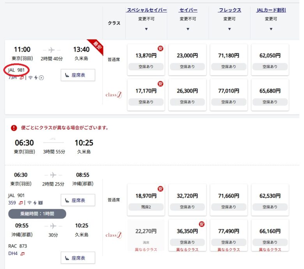Click the sold-out 22,270円 fare card
This screenshot has height=269, width=304.
146,235
